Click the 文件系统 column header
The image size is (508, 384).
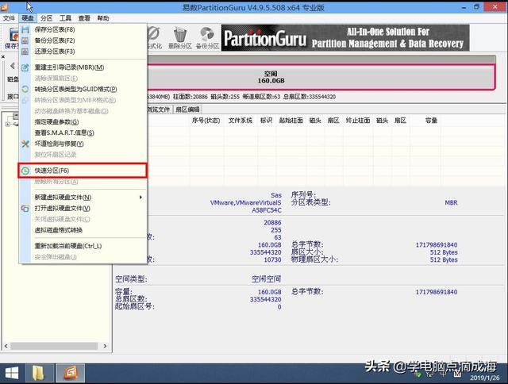(240, 121)
